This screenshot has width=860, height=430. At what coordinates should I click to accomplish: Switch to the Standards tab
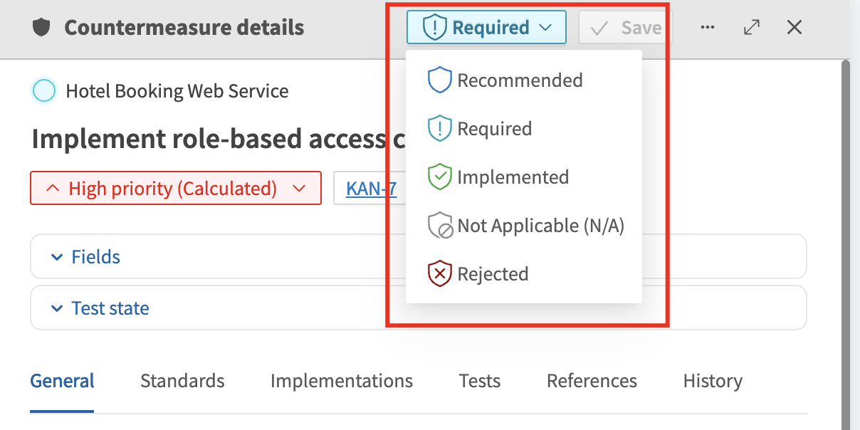pyautogui.click(x=182, y=381)
